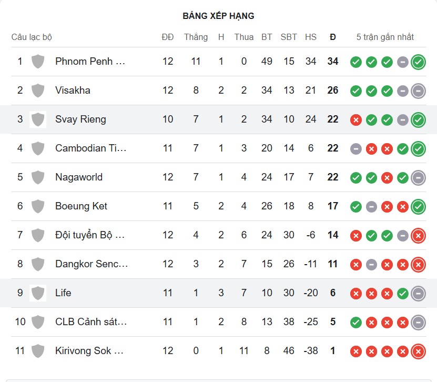This screenshot has height=382, width=437.
Task: Click the Dangkor Senchey shield icon
Action: (37, 264)
